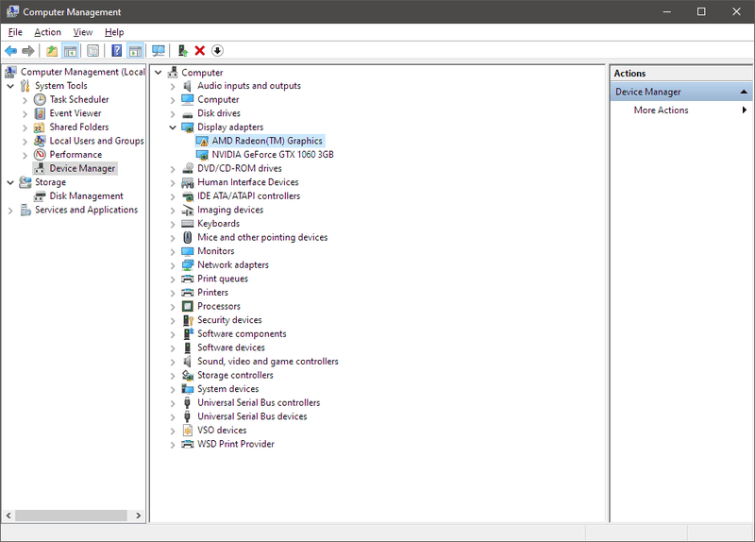Toggle Show/Hide Console Tree toolbar icon
The image size is (755, 542).
click(x=70, y=51)
